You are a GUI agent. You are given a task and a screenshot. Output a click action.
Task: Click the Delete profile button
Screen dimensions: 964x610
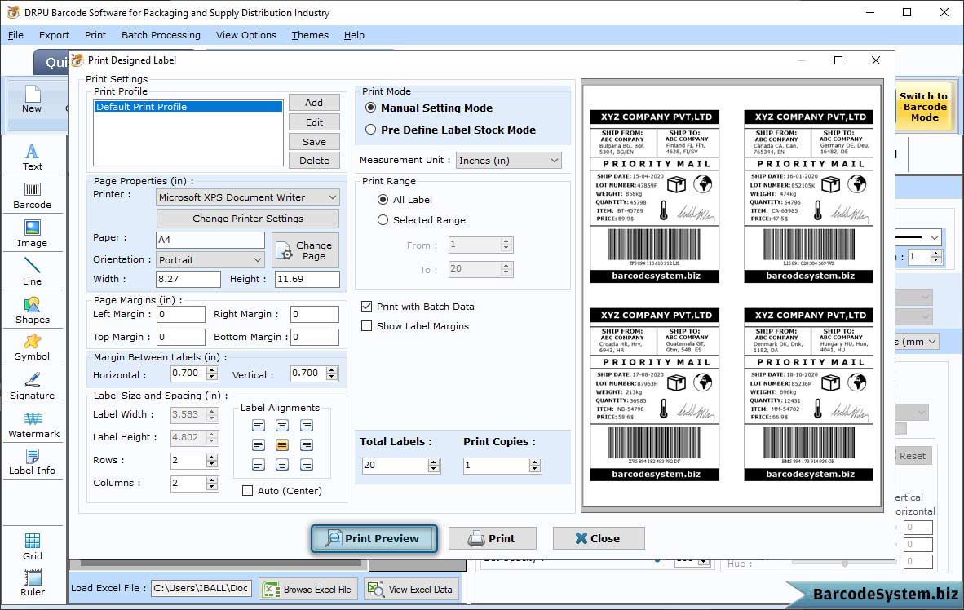click(x=314, y=161)
